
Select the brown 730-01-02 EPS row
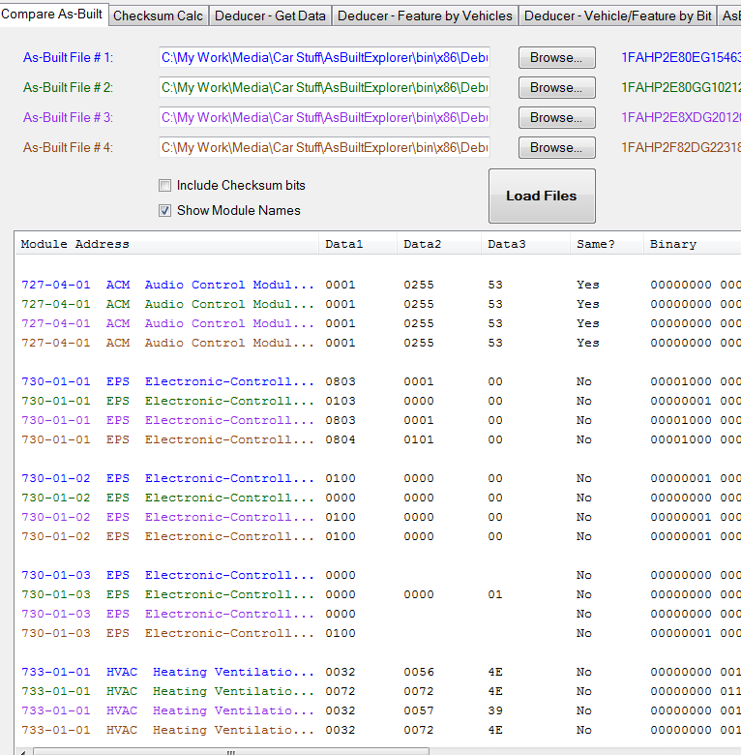point(380,536)
